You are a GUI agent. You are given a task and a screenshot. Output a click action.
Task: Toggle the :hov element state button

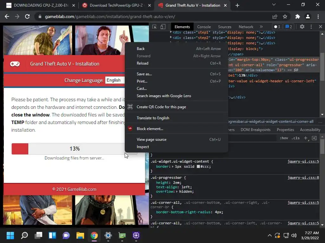[284, 138]
